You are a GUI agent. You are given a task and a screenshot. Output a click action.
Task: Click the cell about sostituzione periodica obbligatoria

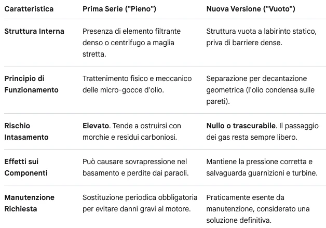tap(140, 203)
